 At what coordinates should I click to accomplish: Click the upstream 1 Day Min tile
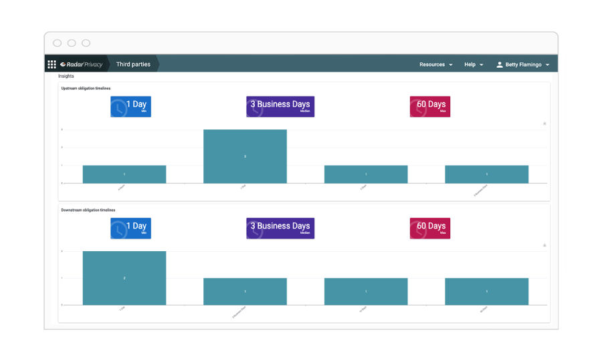tap(130, 107)
